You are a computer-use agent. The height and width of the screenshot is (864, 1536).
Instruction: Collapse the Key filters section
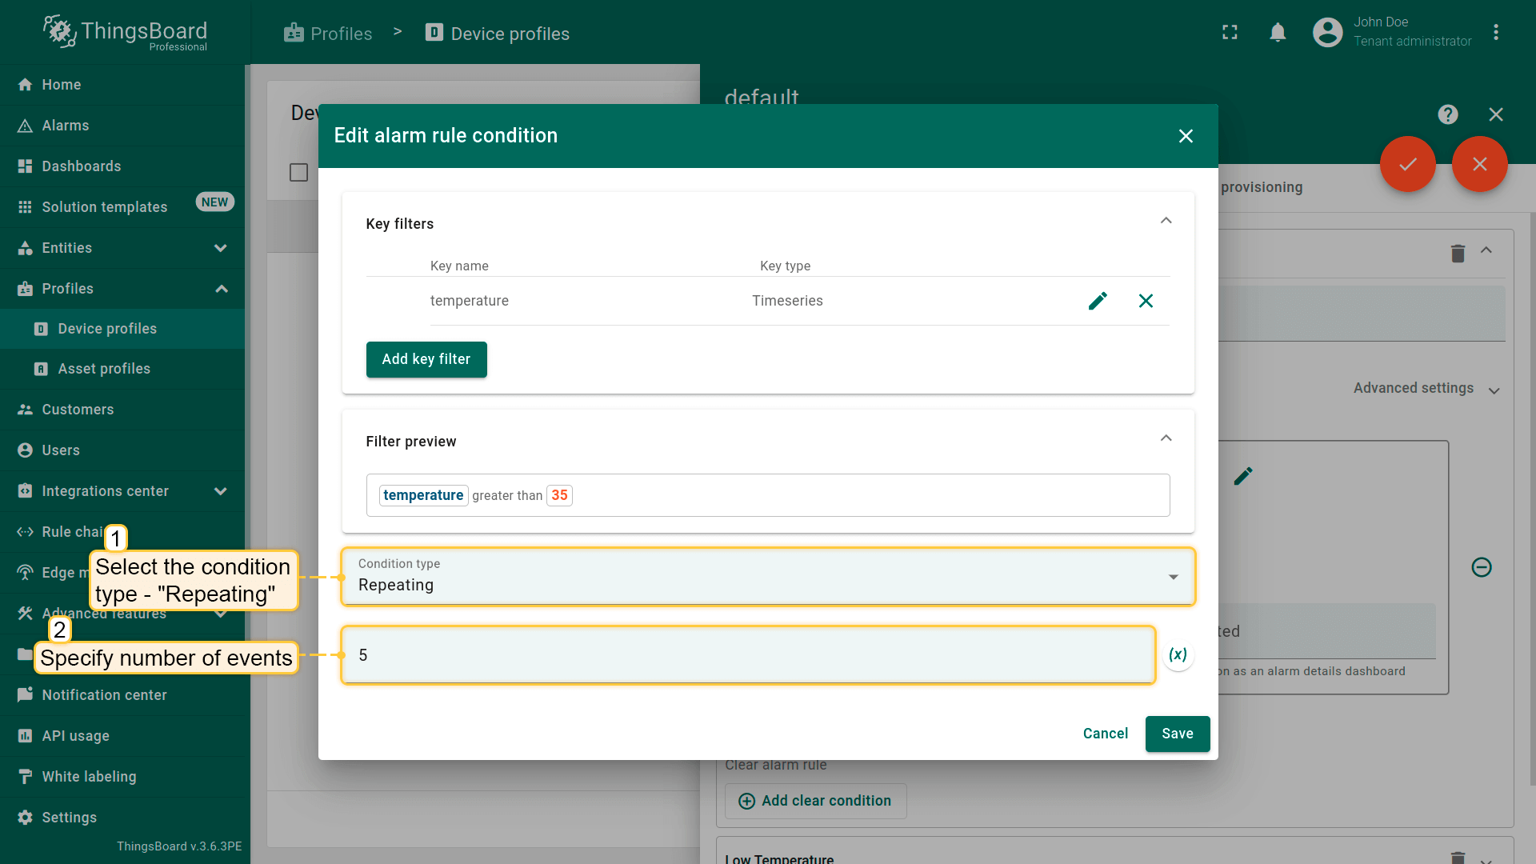(1166, 222)
